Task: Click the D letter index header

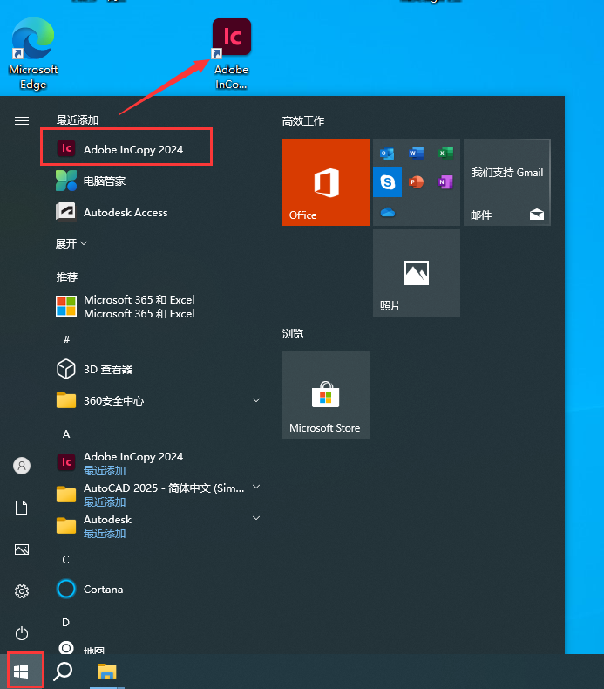Action: 66,622
